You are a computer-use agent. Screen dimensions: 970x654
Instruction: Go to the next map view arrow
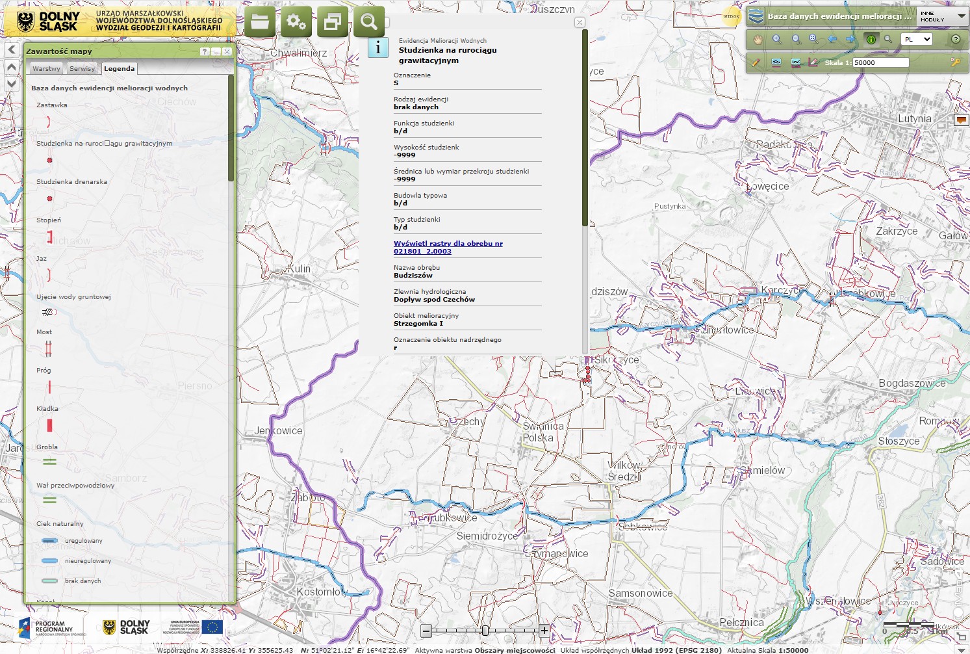pyautogui.click(x=850, y=39)
